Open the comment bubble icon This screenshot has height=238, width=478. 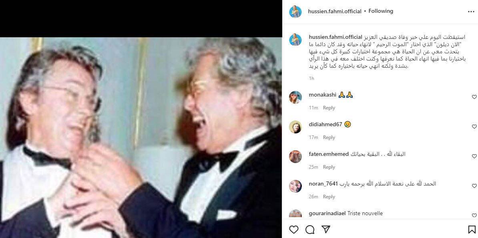pyautogui.click(x=310, y=230)
